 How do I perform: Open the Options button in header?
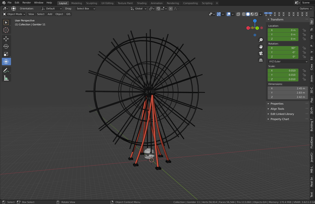305,8
